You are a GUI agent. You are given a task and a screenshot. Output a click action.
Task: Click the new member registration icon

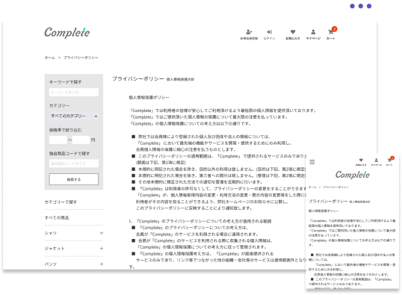tap(249, 32)
